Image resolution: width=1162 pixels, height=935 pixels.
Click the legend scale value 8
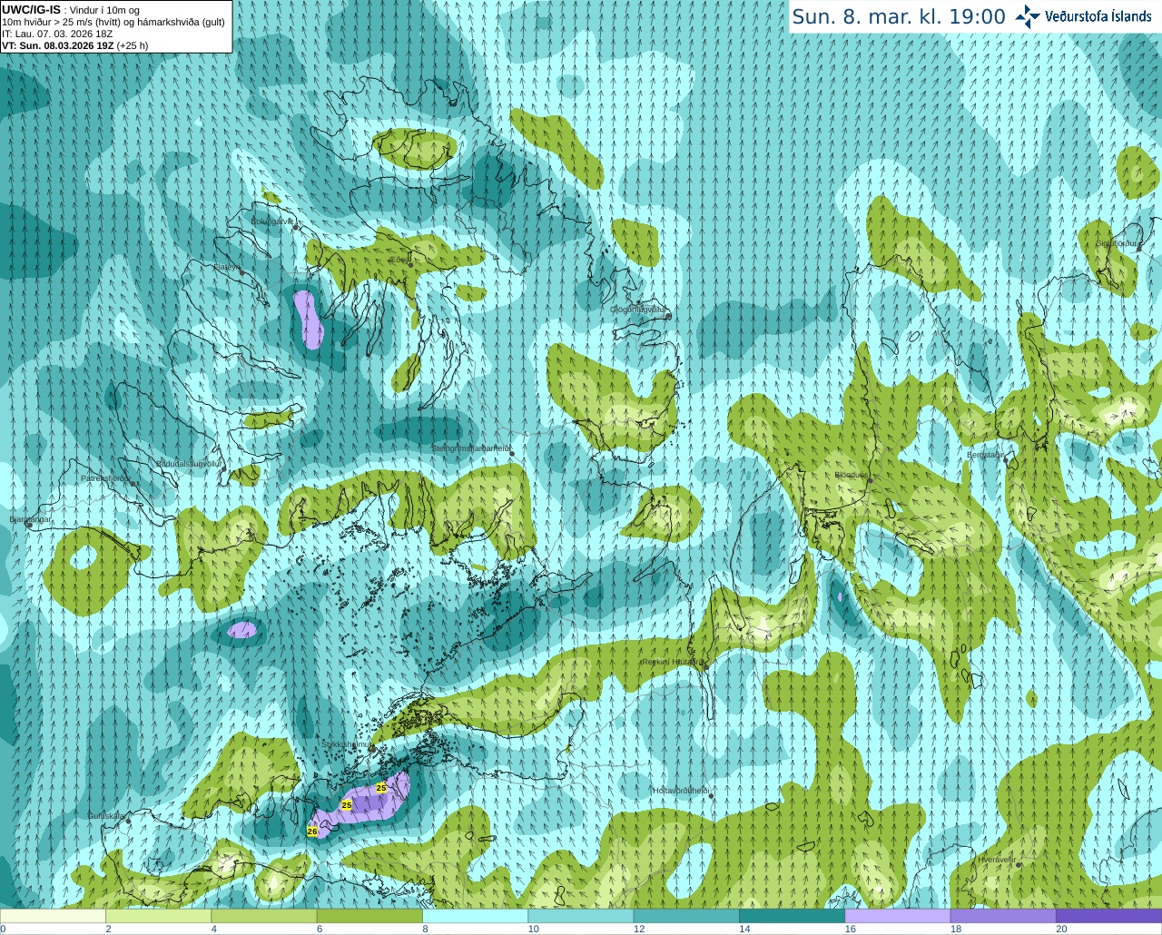coord(426,929)
